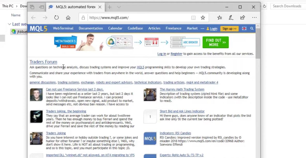Click the Share page icon
Image resolution: width=306 pixels, height=158 pixels.
(242, 18)
